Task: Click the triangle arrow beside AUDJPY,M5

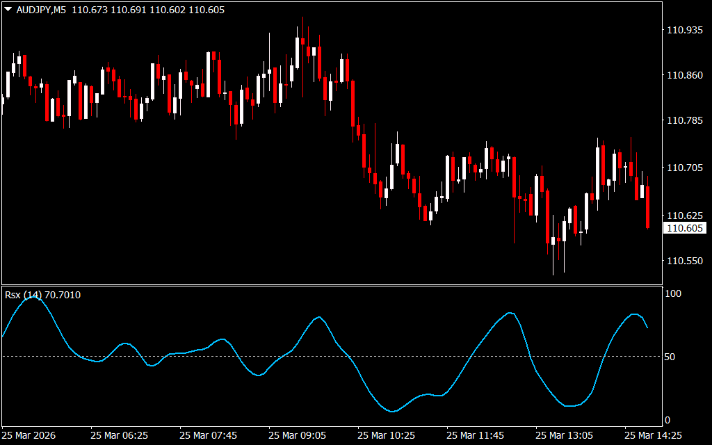Action: tap(8, 11)
